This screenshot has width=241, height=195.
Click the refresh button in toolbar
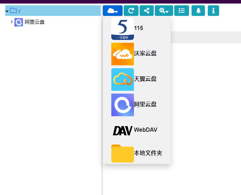coord(131,11)
